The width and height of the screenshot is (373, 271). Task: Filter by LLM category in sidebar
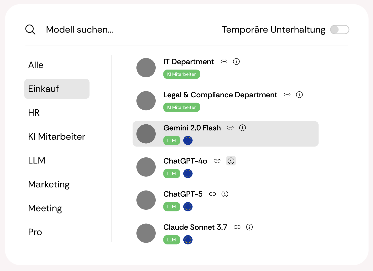(x=37, y=160)
